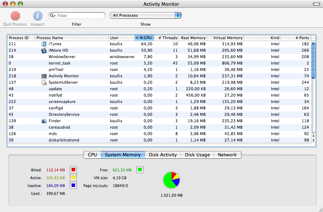323x212 pixels.
Task: Sort by the Virtual Memory column header
Action: pyautogui.click(x=225, y=38)
